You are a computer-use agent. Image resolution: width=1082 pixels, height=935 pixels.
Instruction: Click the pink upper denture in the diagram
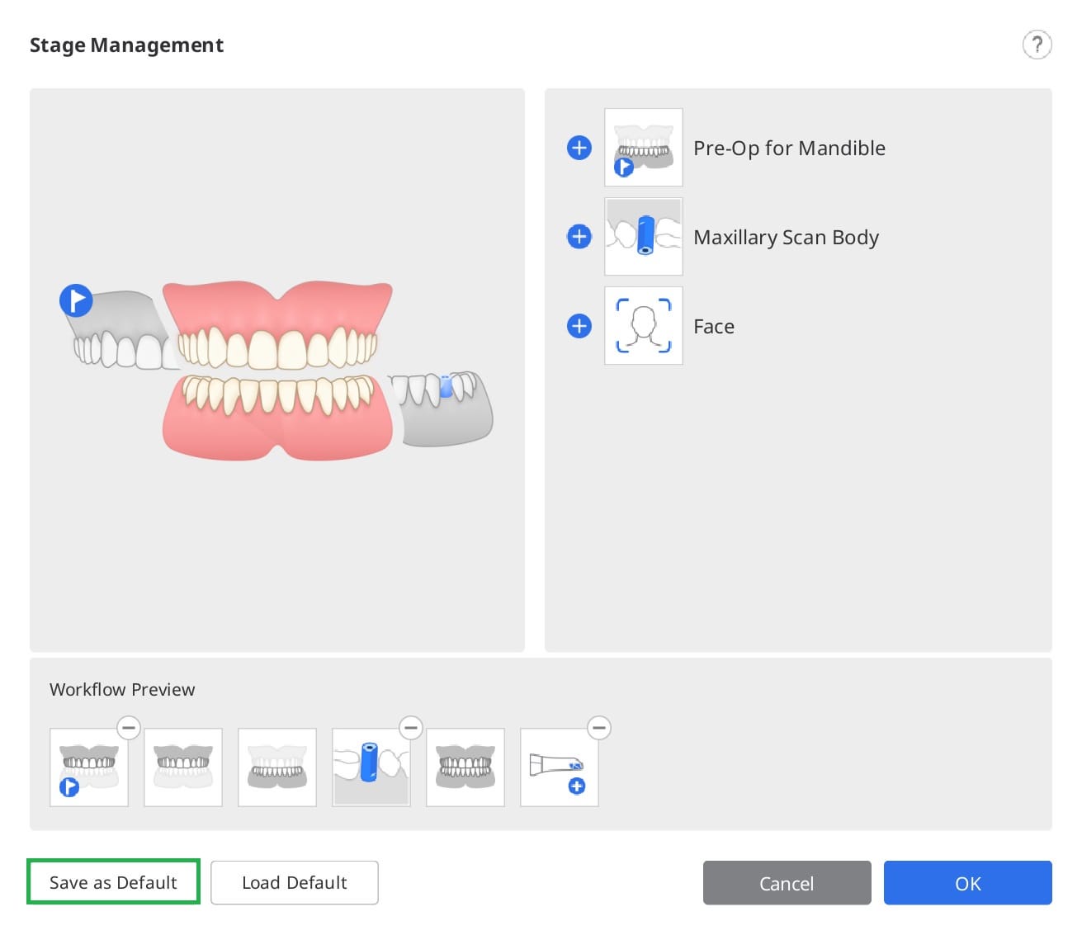tap(277, 324)
